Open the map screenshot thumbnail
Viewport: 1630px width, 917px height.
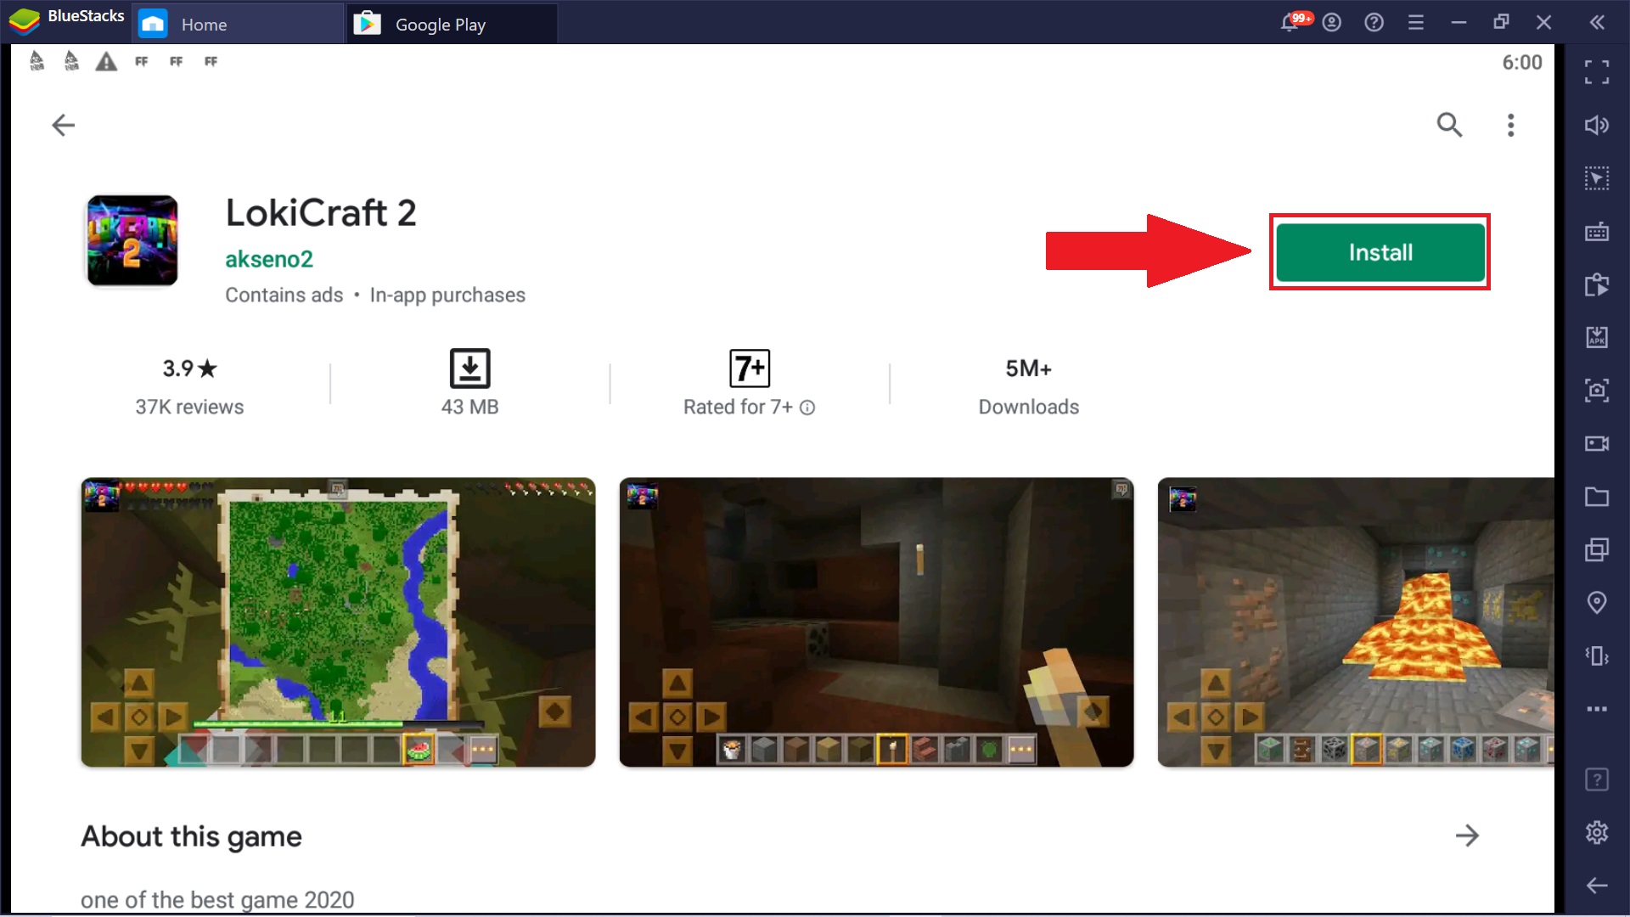pos(338,622)
